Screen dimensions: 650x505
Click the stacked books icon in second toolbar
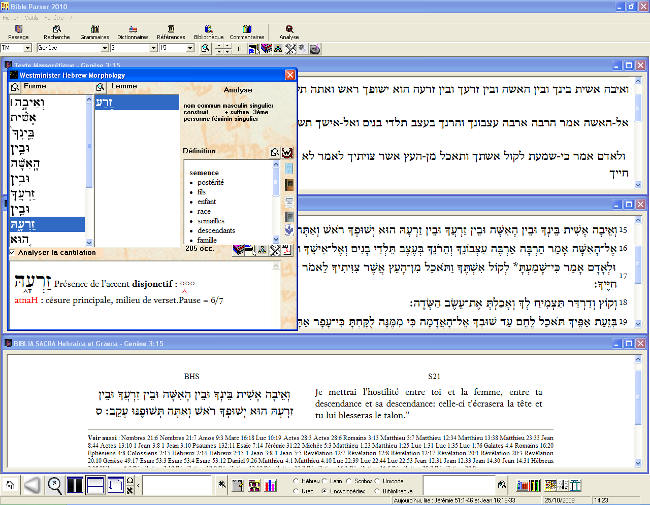coord(267,49)
